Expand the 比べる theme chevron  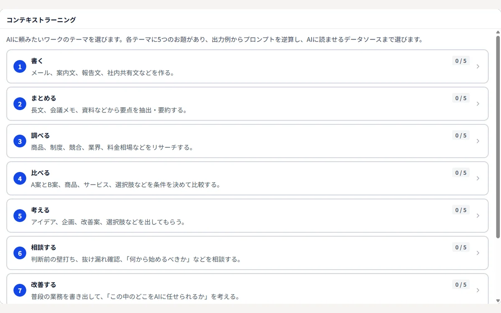[x=478, y=179]
